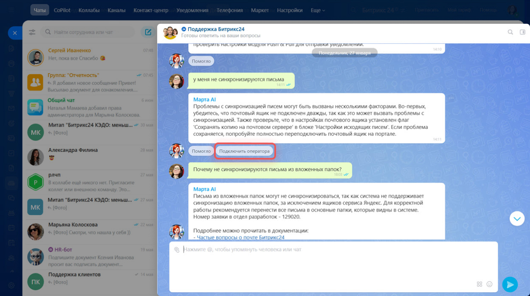Click user avatar beside the вложенных папок question

click(x=177, y=171)
